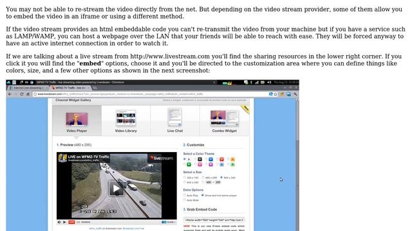The image size is (412, 231).
Task: Enable the Auto Mute option
Action: tap(185, 200)
